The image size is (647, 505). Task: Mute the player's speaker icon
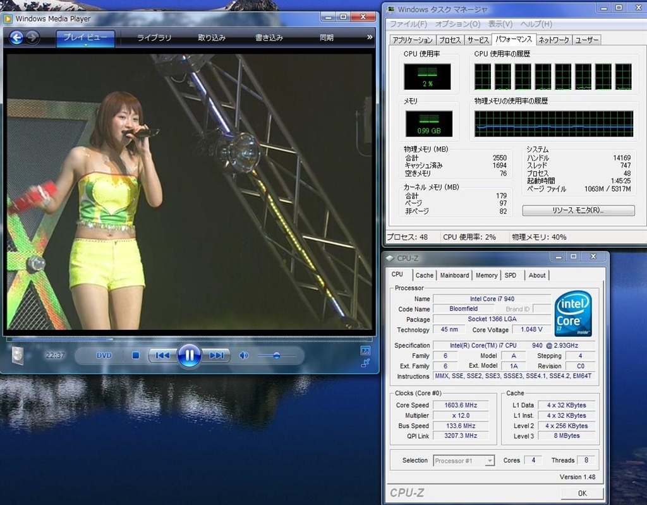244,355
